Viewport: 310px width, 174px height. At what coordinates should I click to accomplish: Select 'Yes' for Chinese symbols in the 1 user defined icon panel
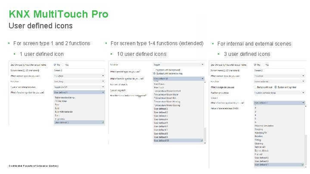pos(63,65)
